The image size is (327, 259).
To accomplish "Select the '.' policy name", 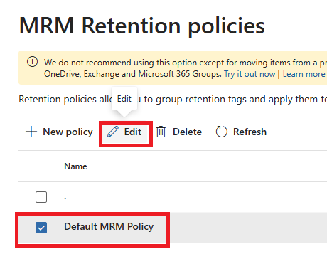I will 65,199.
